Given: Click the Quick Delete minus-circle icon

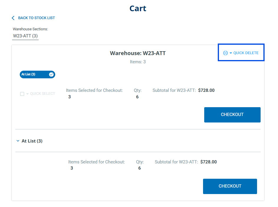Looking at the screenshot, I should (x=225, y=53).
